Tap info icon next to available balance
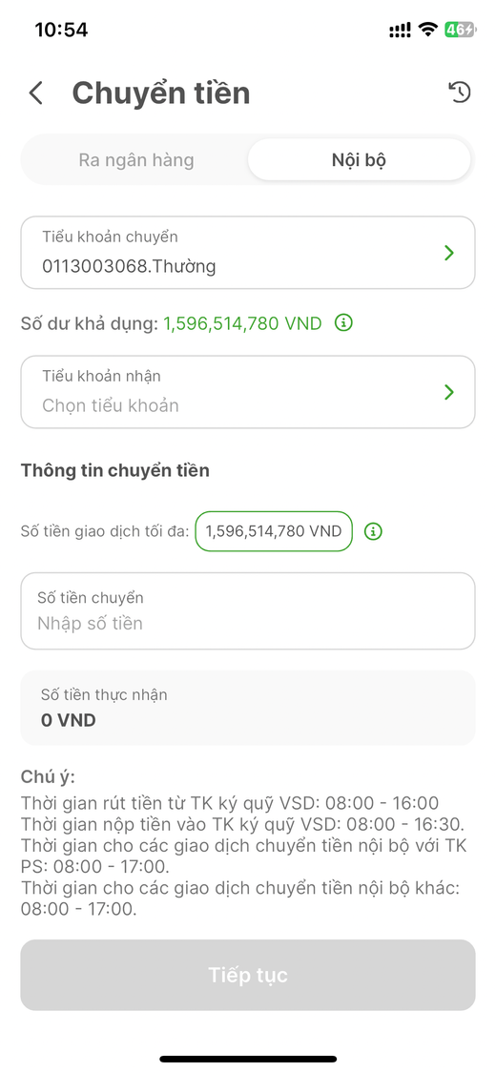 [x=343, y=323]
